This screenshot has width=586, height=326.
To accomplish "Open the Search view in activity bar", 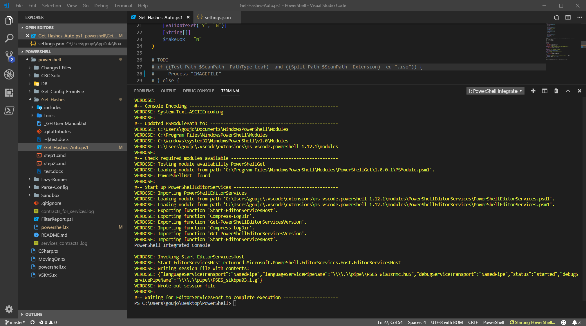I will [x=9, y=38].
